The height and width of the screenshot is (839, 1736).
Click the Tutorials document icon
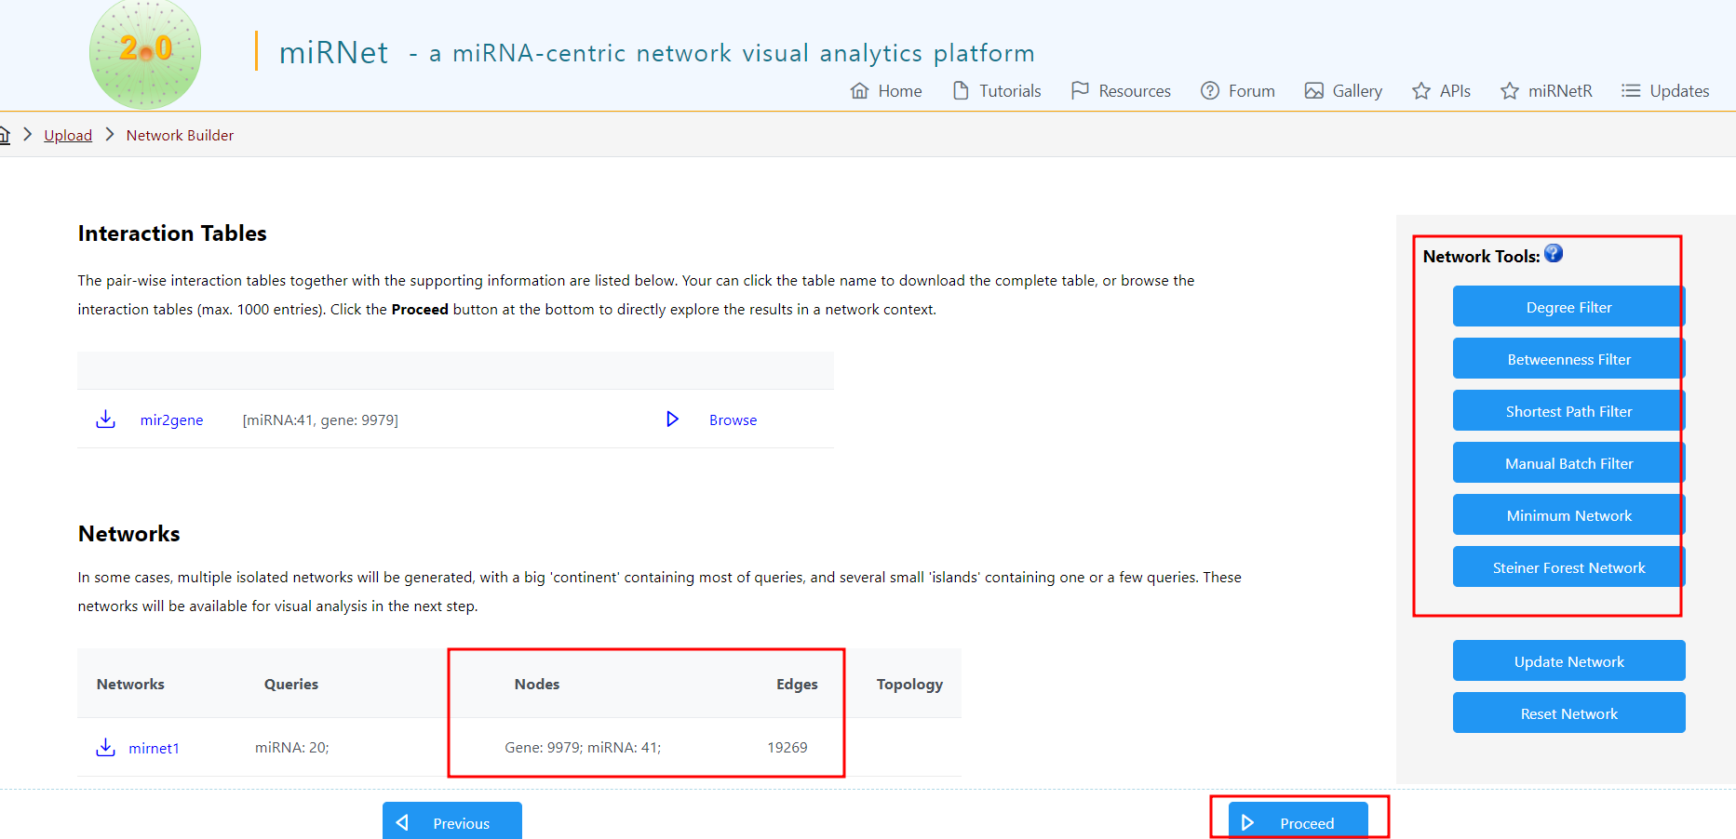pos(961,90)
